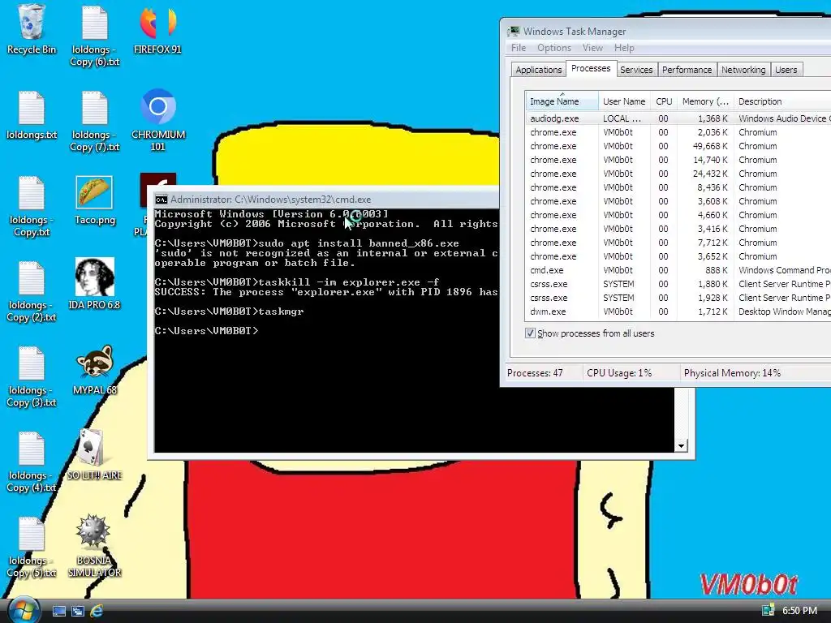Select the loldongs - Copy (5).txt file icon
The width and height of the screenshot is (831, 623).
(x=32, y=546)
